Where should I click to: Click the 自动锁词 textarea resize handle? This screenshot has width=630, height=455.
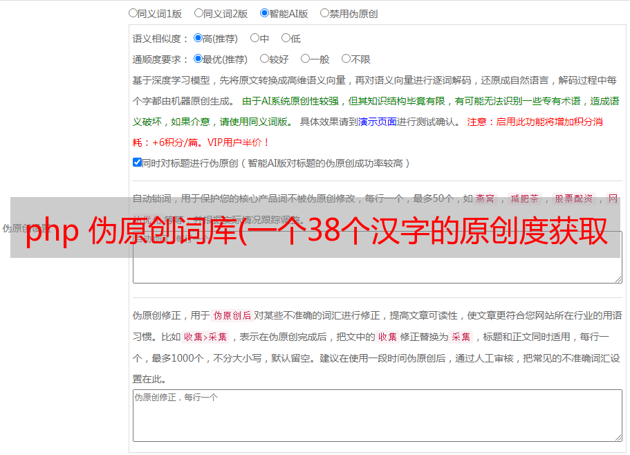pos(618,279)
